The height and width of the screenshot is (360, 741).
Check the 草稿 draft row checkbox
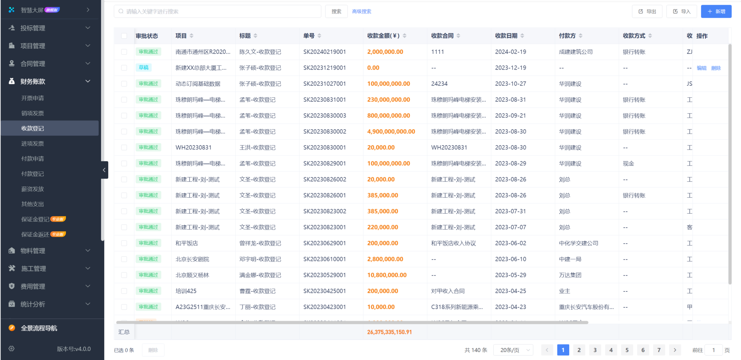pyautogui.click(x=124, y=67)
